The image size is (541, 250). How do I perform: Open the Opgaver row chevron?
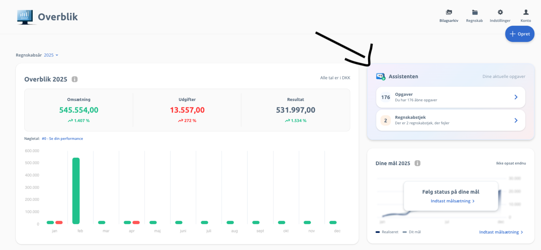(516, 97)
